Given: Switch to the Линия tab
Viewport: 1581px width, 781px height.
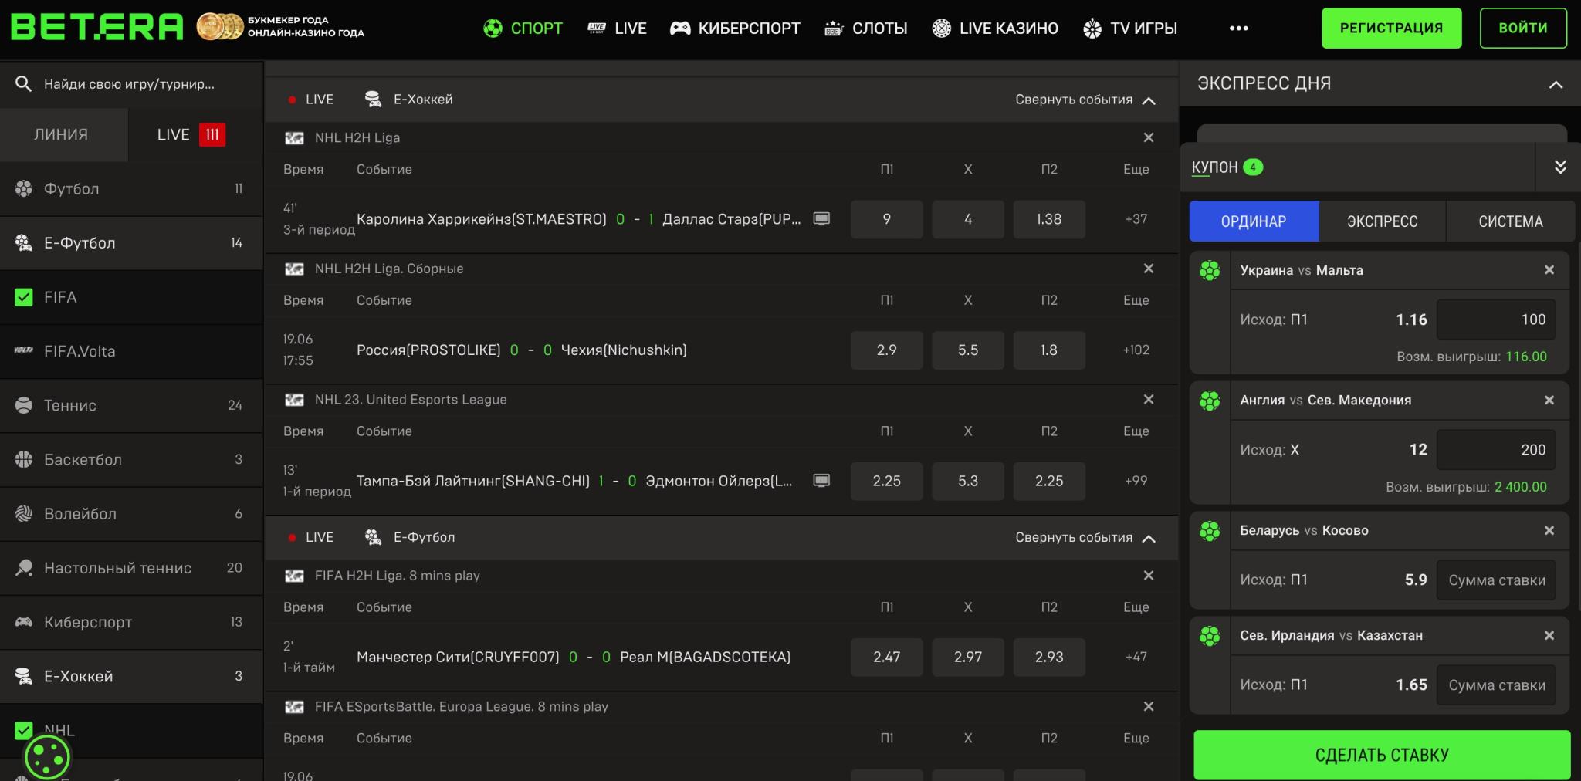Looking at the screenshot, I should point(64,135).
